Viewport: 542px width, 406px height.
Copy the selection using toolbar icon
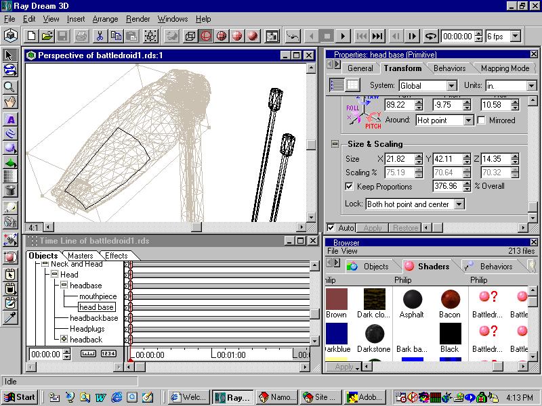(116, 36)
